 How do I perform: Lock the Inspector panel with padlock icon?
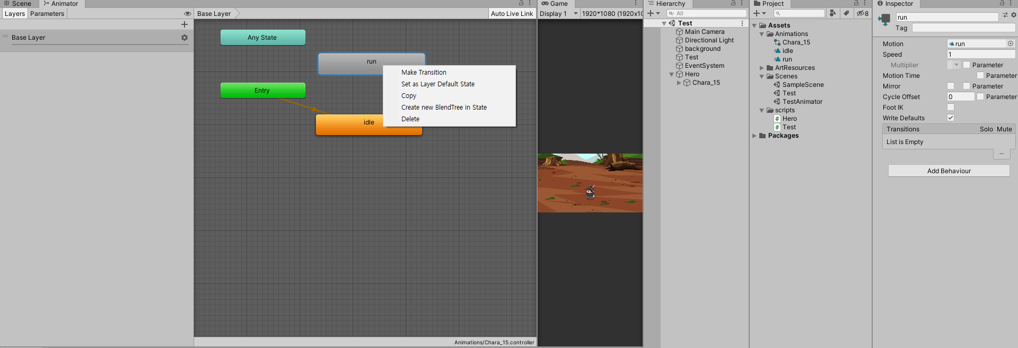(x=1002, y=3)
